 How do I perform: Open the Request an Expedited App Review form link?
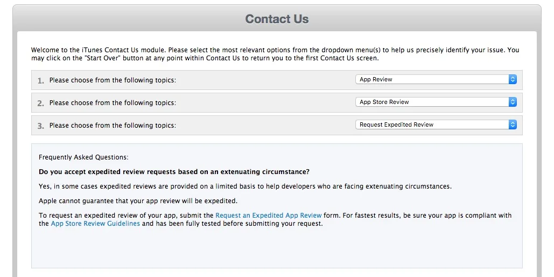point(269,216)
